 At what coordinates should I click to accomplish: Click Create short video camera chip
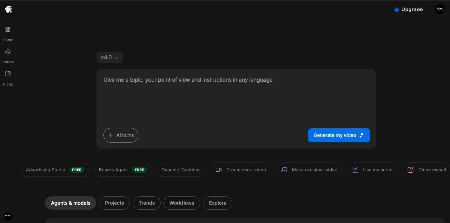[241, 170]
